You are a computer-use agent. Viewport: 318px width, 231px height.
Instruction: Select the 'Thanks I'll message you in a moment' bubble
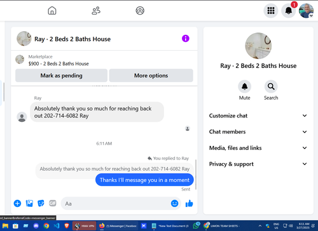(144, 180)
